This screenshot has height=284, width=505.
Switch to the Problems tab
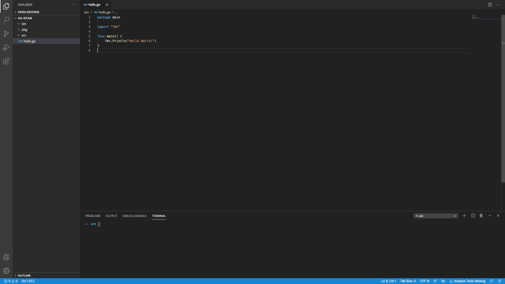[x=93, y=215]
